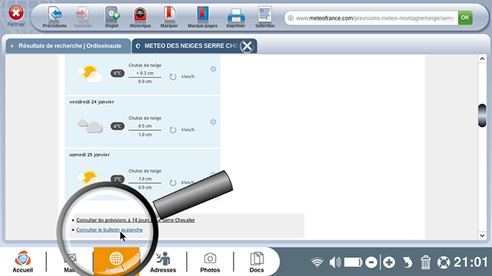
Task: Print the page with Imprimer
Action: [x=235, y=17]
